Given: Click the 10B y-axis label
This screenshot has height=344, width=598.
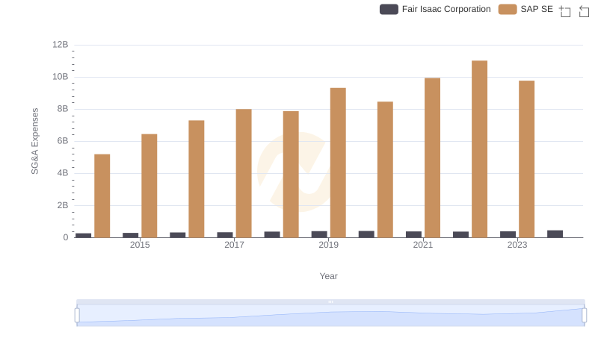Looking at the screenshot, I should [x=61, y=77].
